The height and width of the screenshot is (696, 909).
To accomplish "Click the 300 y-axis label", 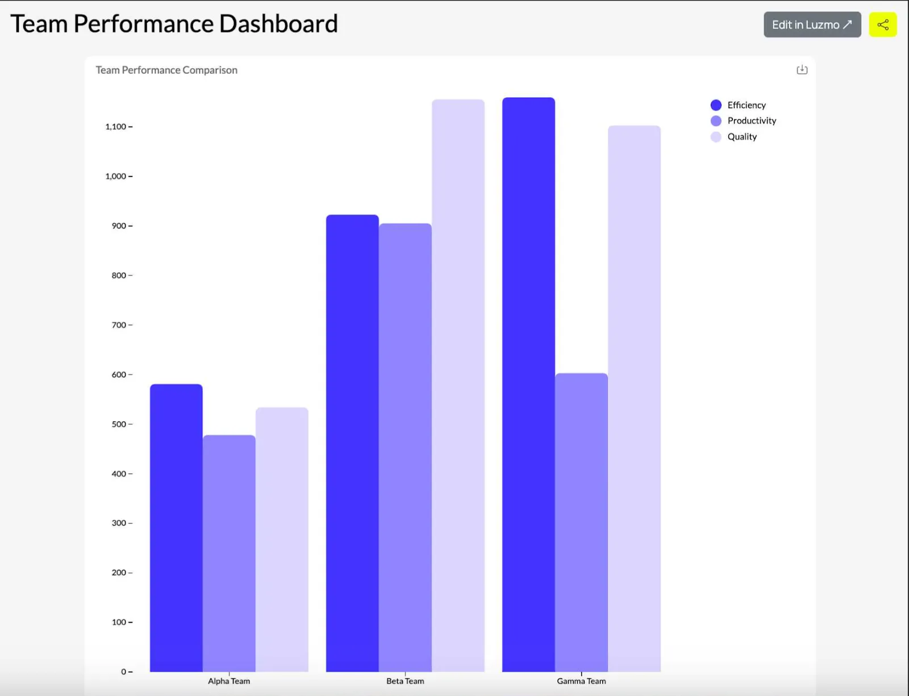I will point(119,523).
